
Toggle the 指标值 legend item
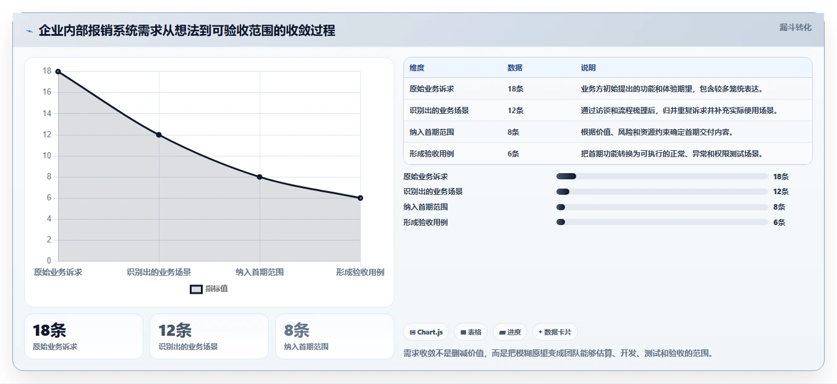pyautogui.click(x=209, y=289)
